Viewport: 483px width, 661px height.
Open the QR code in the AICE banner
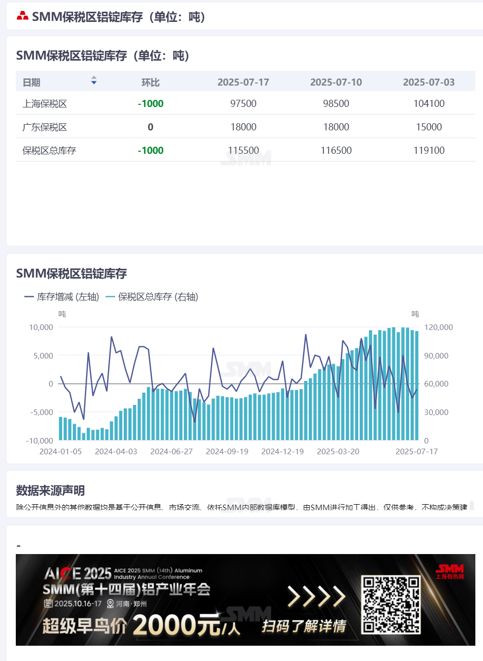391,604
